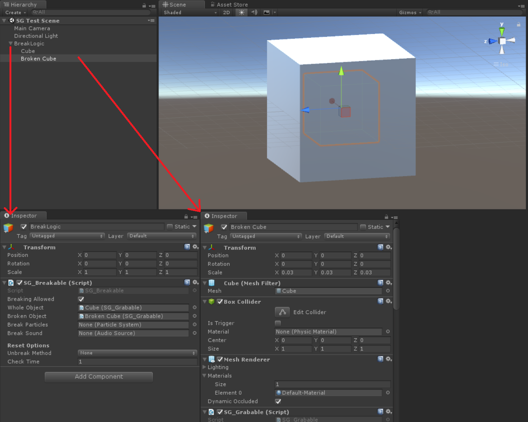Click the Edit Collider icon button

282,312
